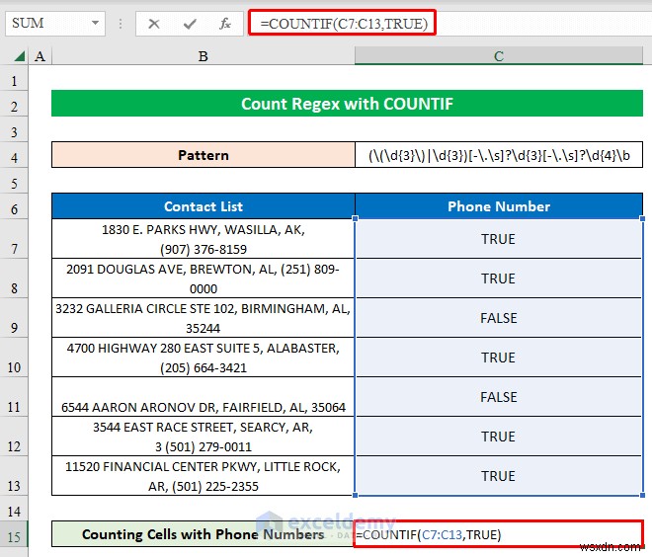Select row 5 header
652x557 pixels.
[x=14, y=181]
